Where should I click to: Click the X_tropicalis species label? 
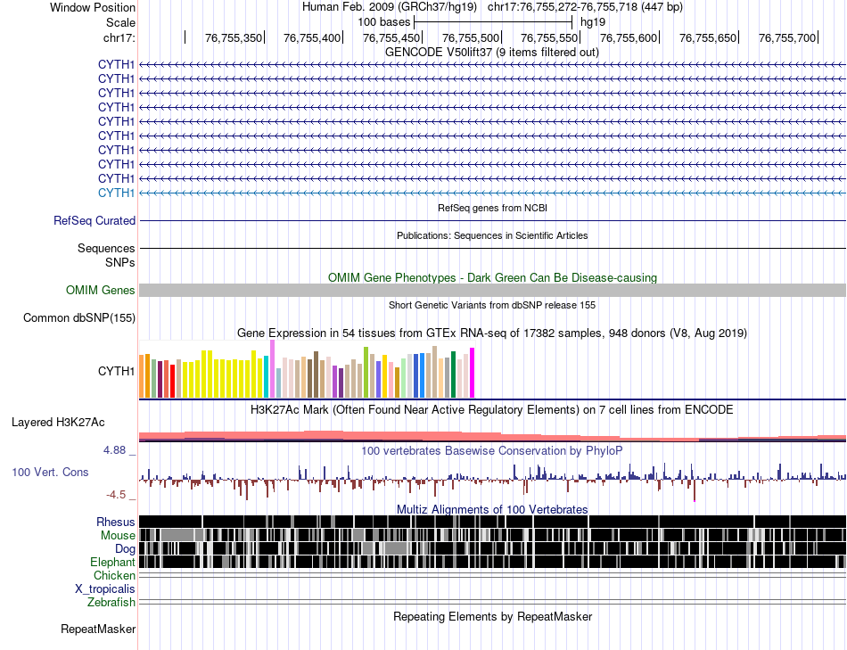click(105, 589)
